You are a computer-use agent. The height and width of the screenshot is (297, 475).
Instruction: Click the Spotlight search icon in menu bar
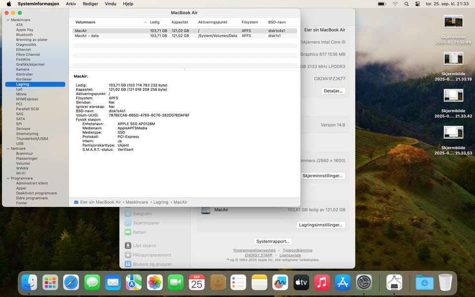pos(406,3)
